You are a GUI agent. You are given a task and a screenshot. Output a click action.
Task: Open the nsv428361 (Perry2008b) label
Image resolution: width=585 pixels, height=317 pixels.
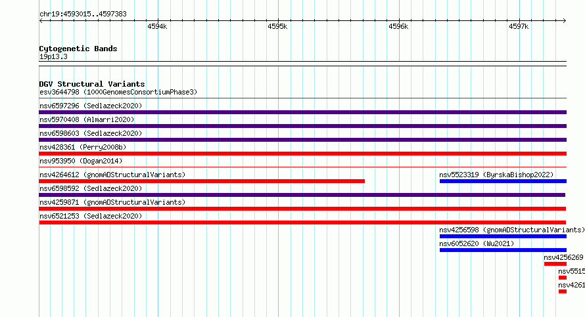click(83, 147)
